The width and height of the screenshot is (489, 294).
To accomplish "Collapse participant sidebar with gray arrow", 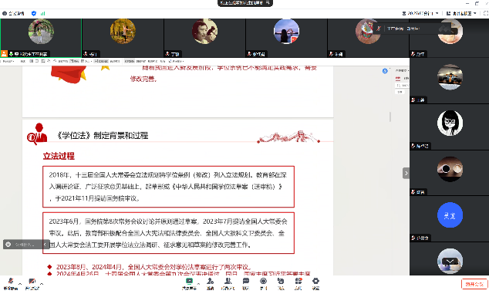I will click(406, 173).
